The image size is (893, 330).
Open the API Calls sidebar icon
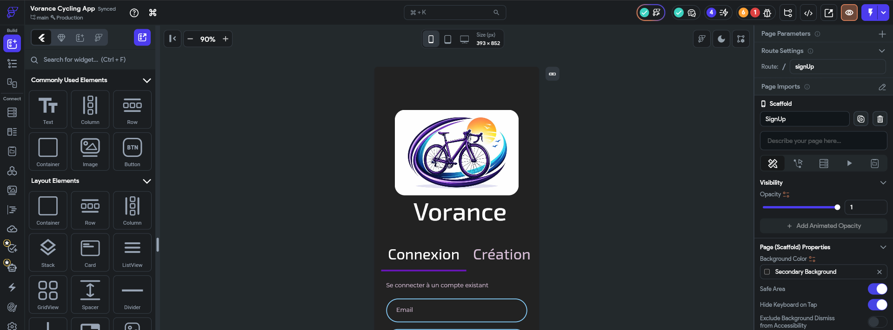tap(12, 171)
